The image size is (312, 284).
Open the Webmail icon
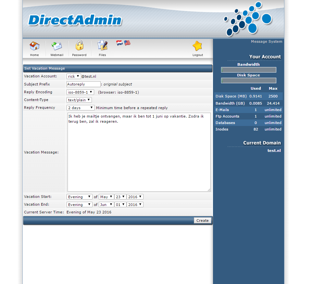57,46
